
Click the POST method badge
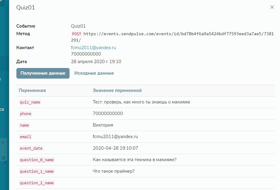[76, 34]
